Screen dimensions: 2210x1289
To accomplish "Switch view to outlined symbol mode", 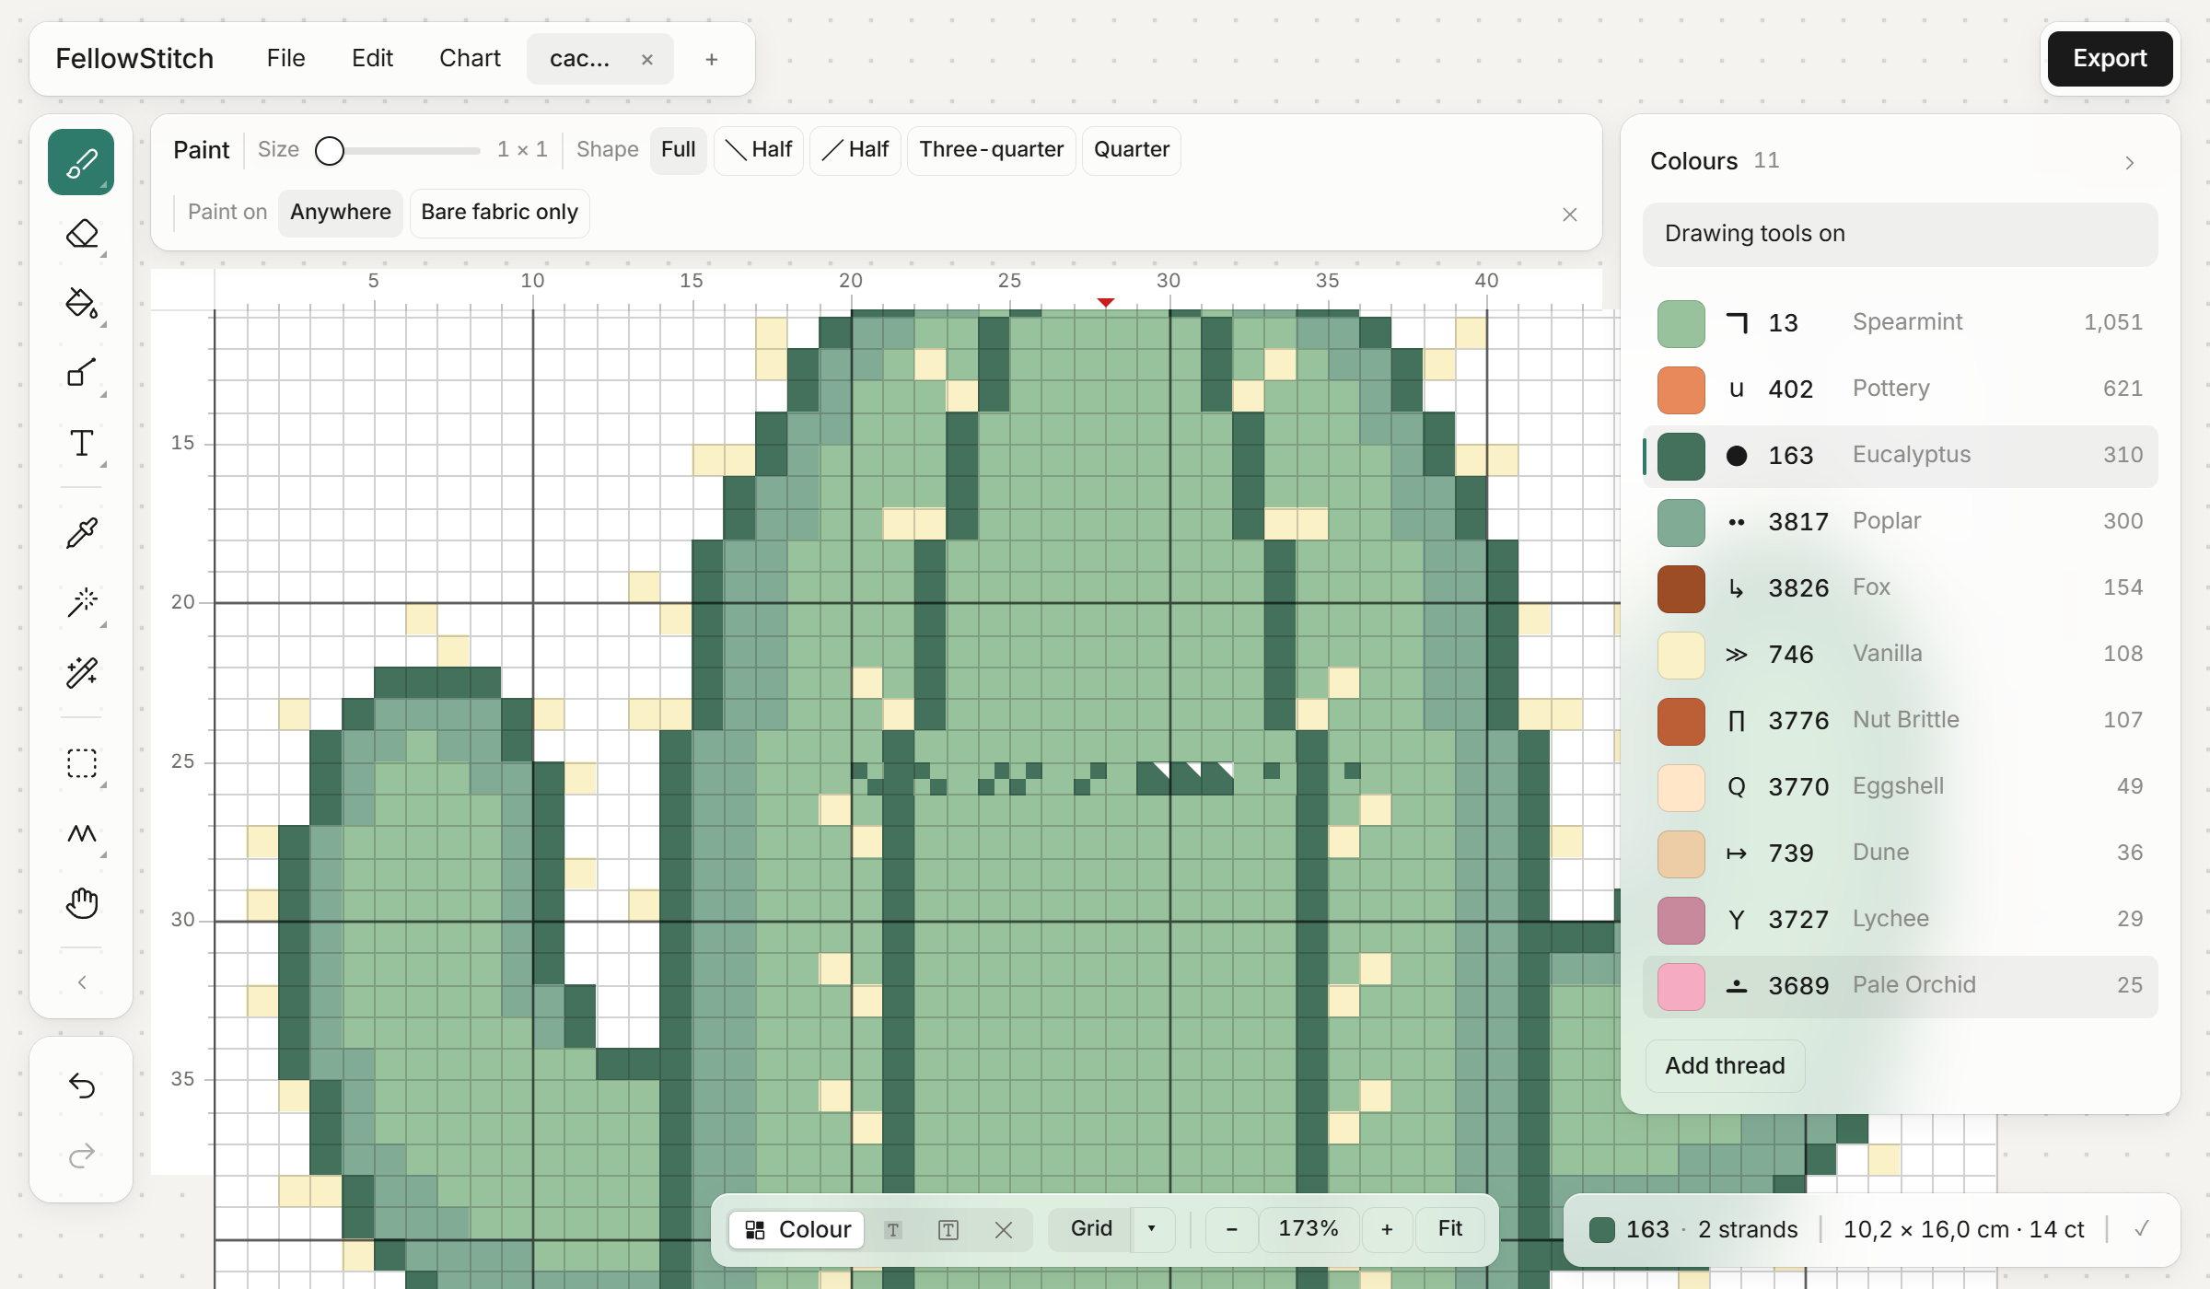I will [x=948, y=1229].
